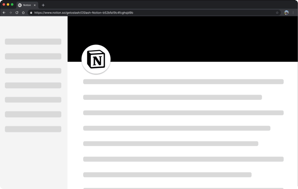Open the user profile avatar
This screenshot has width=298, height=189.
pos(286,13)
